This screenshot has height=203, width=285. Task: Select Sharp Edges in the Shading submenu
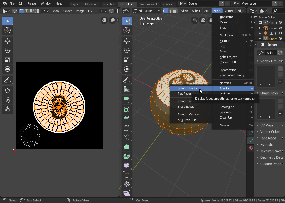click(191, 107)
